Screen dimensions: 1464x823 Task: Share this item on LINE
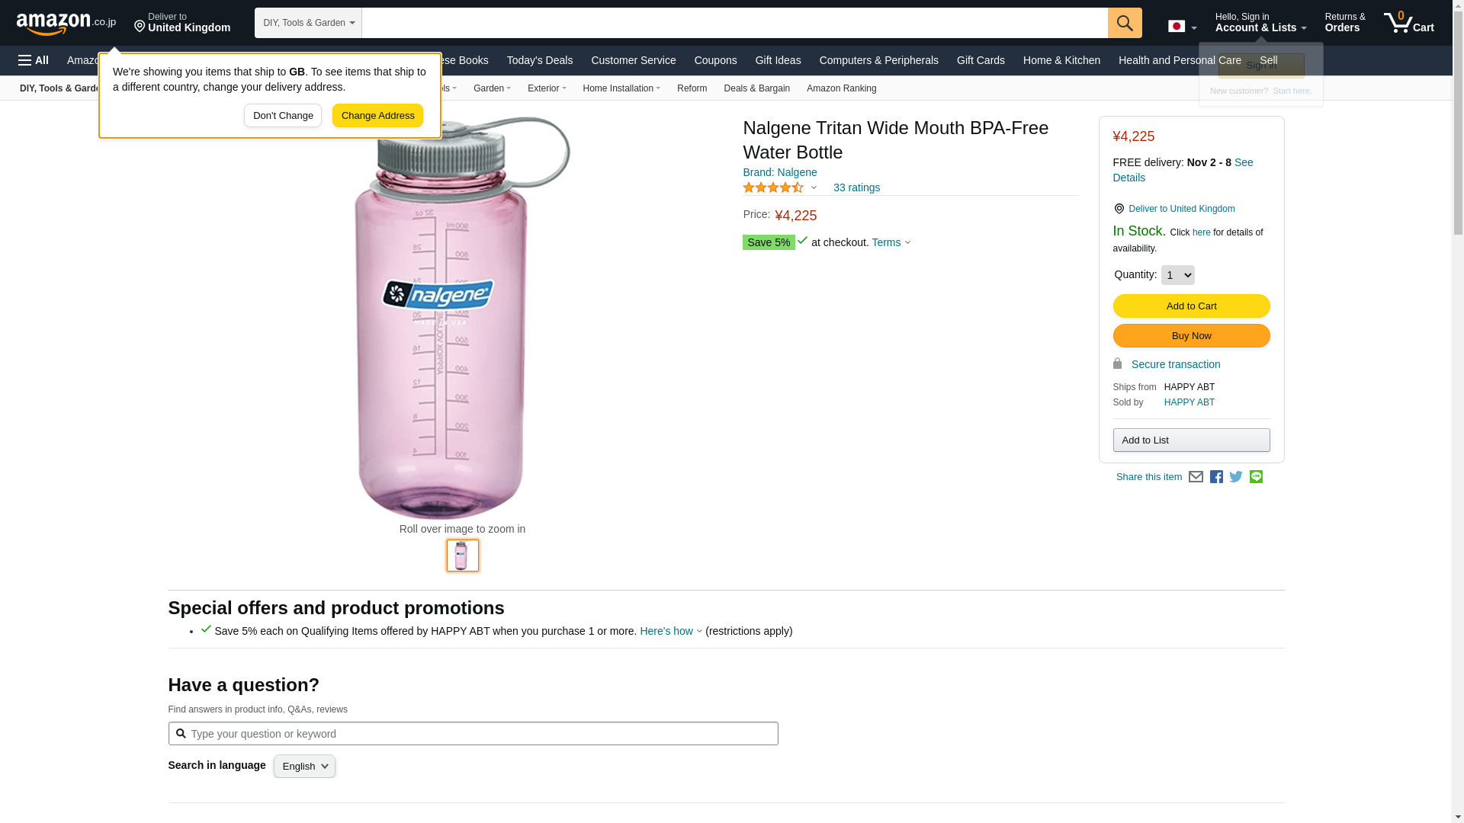pos(1256,477)
